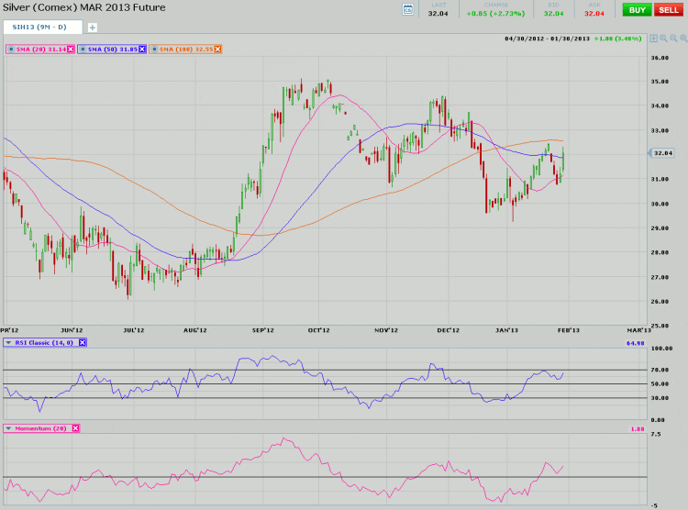The image size is (688, 510).
Task: Remove the SMA (20) indicator
Action: [69, 49]
